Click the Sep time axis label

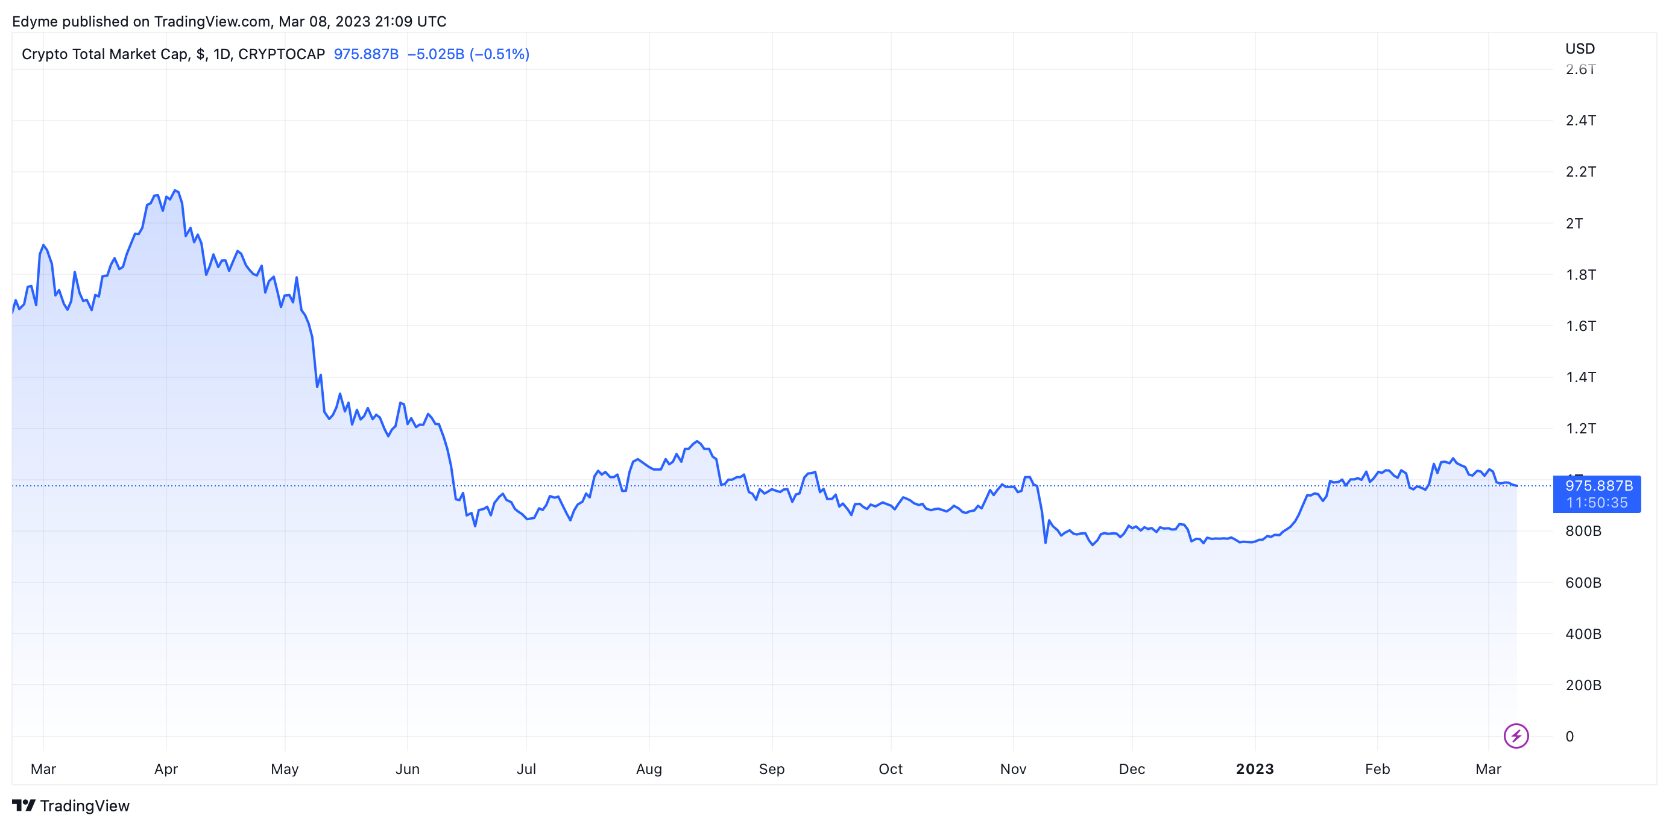[x=772, y=769]
